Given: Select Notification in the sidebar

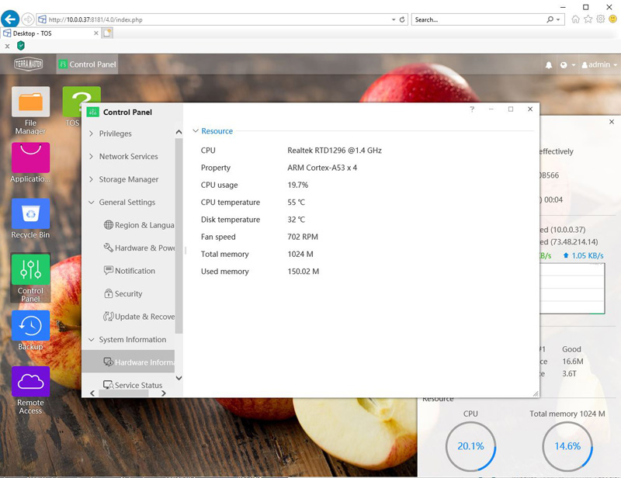Looking at the screenshot, I should click(x=134, y=271).
